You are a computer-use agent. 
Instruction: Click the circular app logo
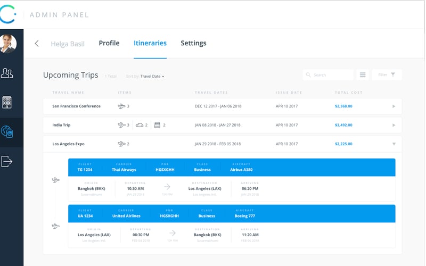coord(7,14)
